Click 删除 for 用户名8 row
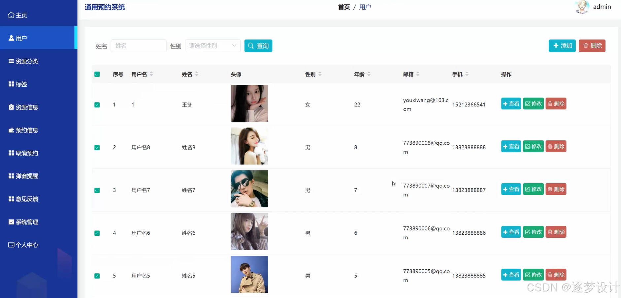 pos(556,146)
